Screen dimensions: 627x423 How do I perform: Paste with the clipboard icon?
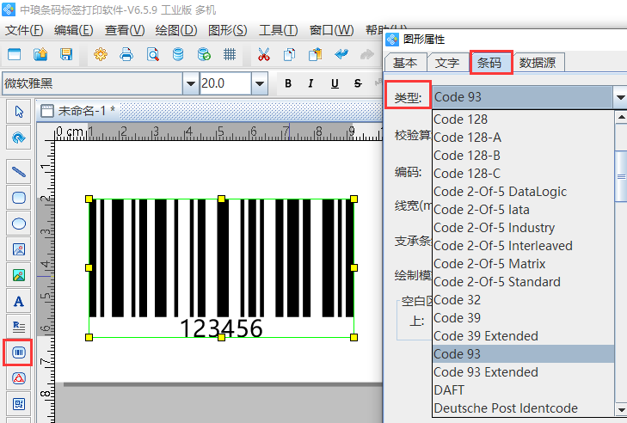pos(315,54)
